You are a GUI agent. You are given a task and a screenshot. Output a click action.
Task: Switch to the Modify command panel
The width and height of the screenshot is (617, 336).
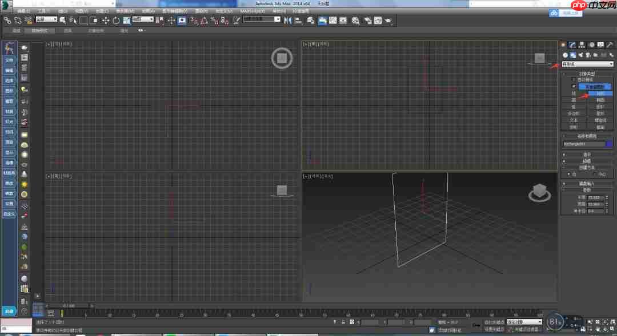(571, 44)
